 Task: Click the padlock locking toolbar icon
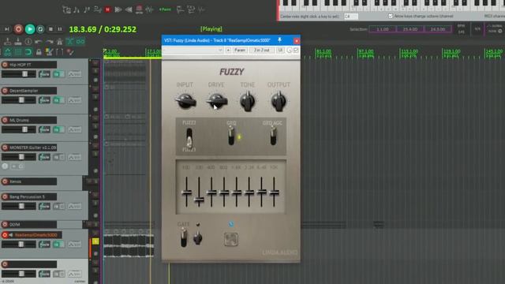coord(39,52)
